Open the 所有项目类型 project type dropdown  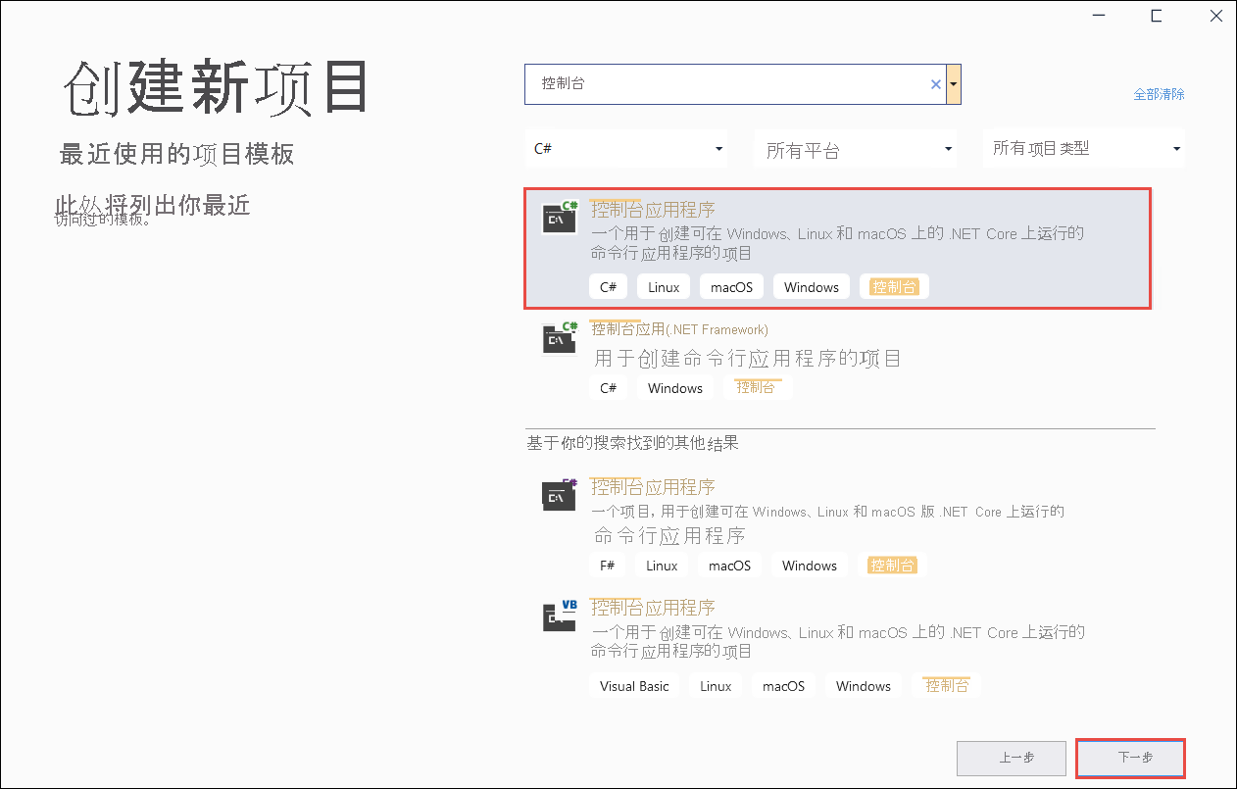click(1083, 149)
